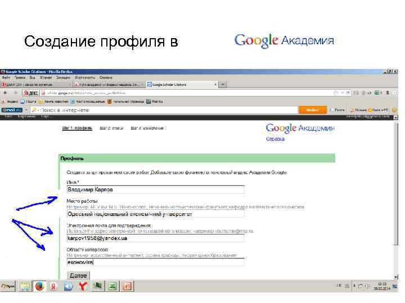Open the dropdown next to @mail.ru logo
This screenshot has height=303, width=405.
[26, 111]
